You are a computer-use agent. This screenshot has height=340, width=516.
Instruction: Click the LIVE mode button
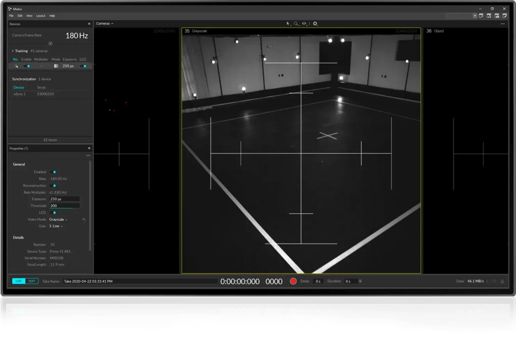tap(18, 281)
